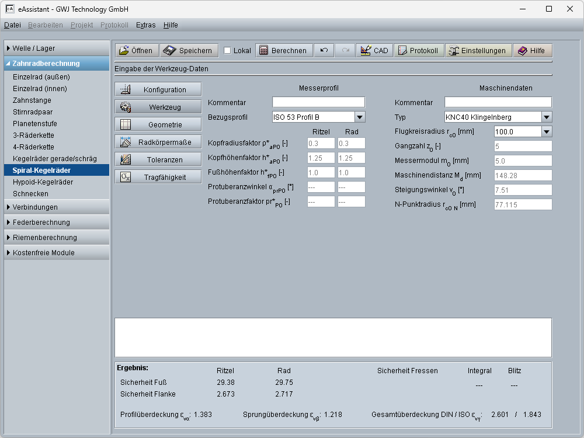Viewport: 584px width, 438px height.
Task: Select Hypoid-Kegelräder in the sidebar
Action: [x=43, y=182]
